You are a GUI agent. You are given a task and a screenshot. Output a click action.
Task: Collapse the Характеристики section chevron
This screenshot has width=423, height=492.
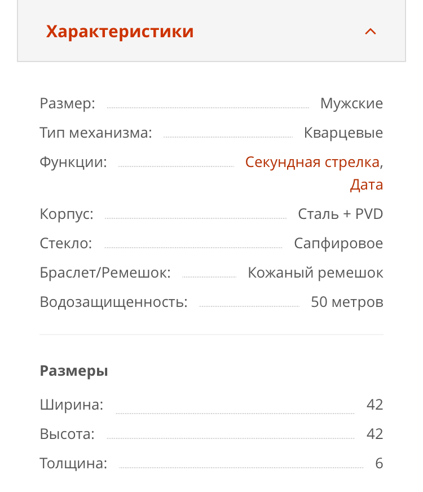click(371, 32)
